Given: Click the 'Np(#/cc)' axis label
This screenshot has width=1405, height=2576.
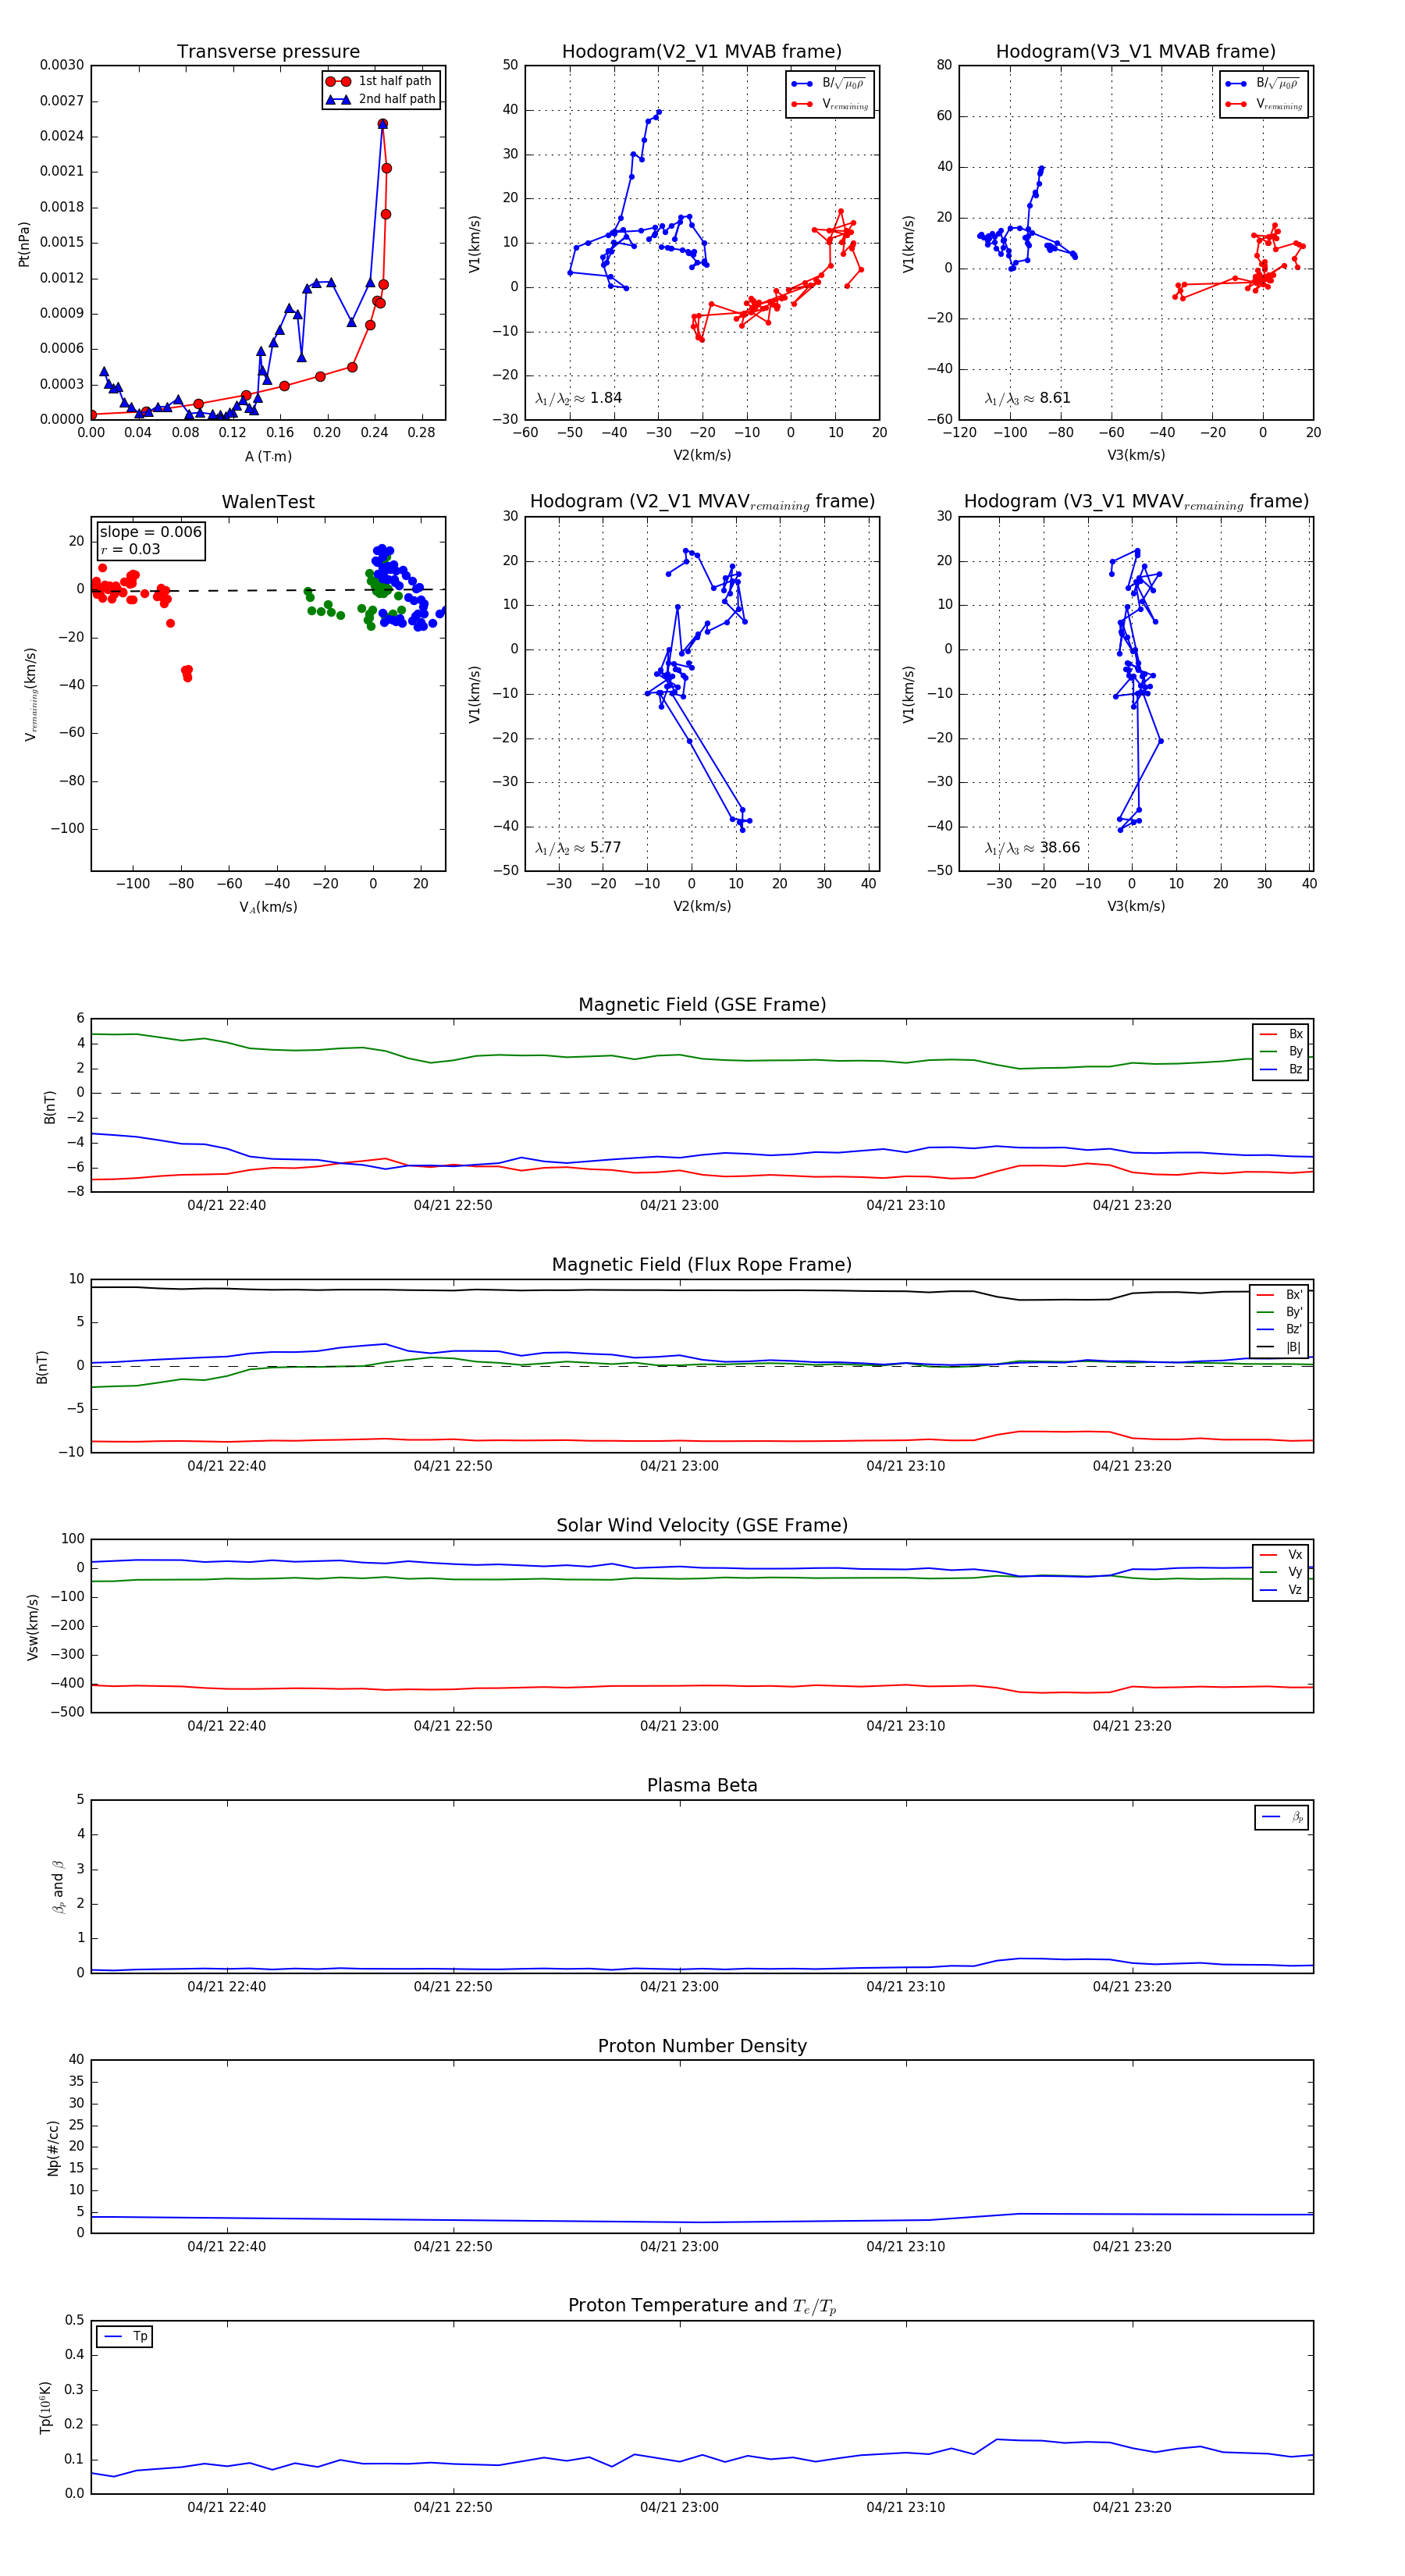Looking at the screenshot, I should click(x=53, y=2147).
